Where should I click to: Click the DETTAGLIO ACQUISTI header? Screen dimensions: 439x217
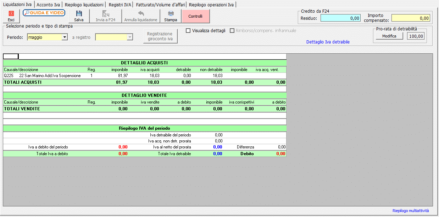point(144,63)
